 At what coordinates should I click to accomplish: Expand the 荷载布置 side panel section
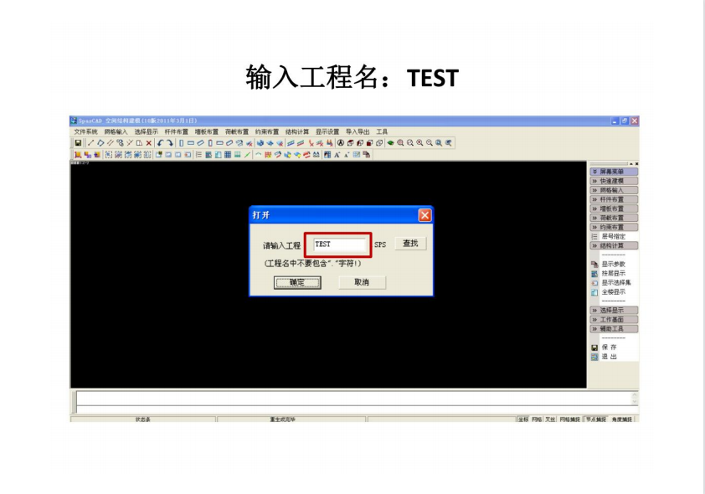click(x=614, y=218)
